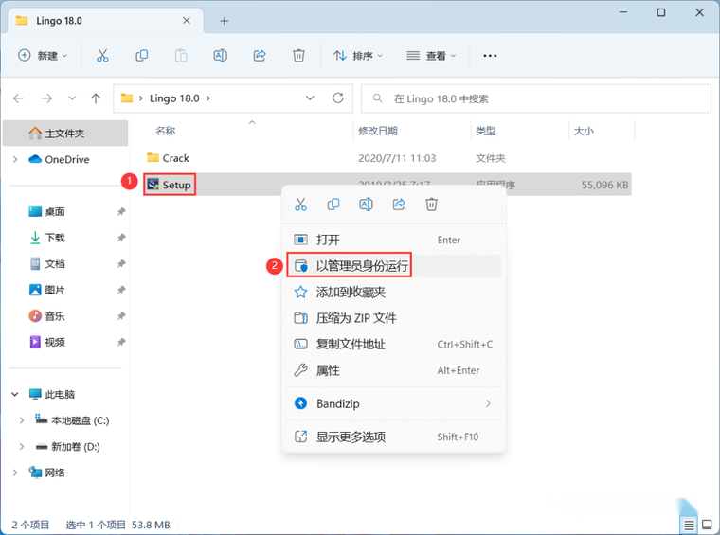
Task: Add a new tab with plus
Action: pyautogui.click(x=225, y=21)
